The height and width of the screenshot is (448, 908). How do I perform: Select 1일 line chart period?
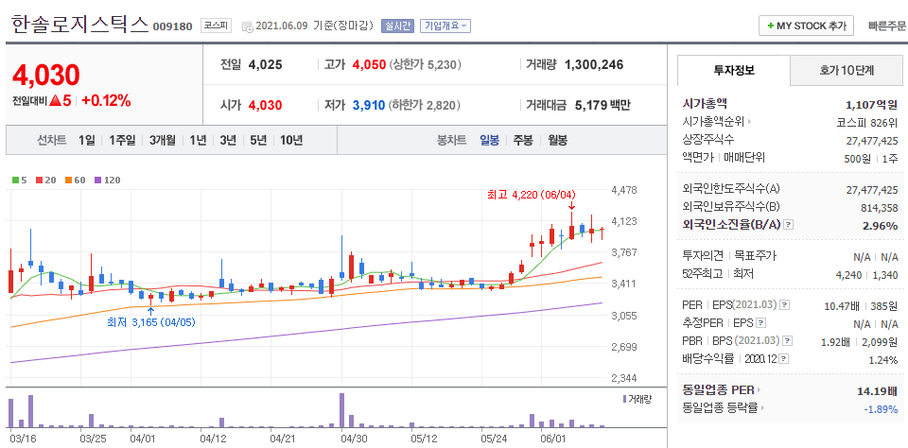click(x=86, y=140)
